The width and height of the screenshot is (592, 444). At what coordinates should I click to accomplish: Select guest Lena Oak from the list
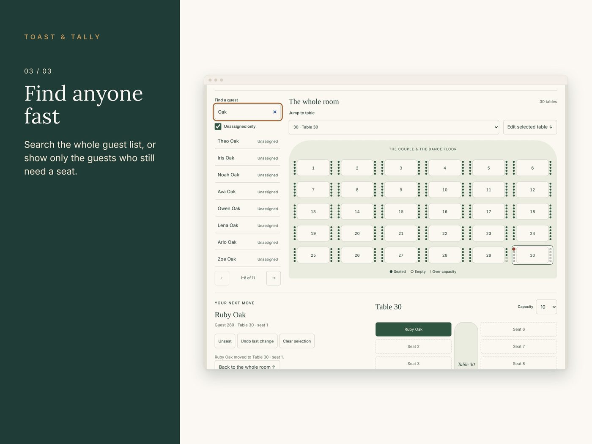pos(248,226)
